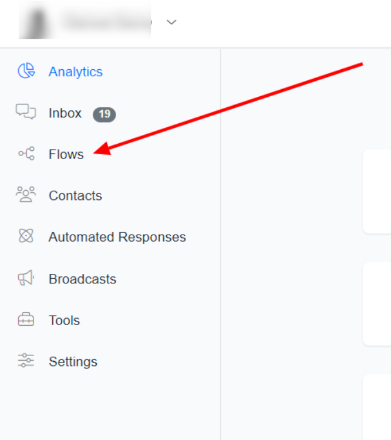Navigate to Broadcasts text label
391x440 pixels.
pyautogui.click(x=82, y=279)
